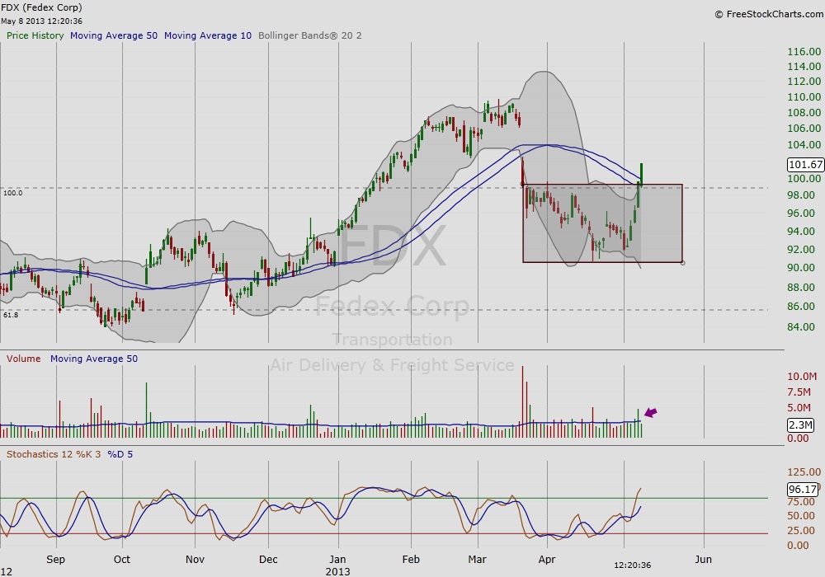This screenshot has height=577, width=825.
Task: Click the 0.00 stochastics axis label
Action: pyautogui.click(x=798, y=546)
